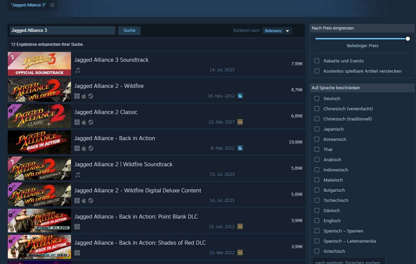The height and width of the screenshot is (264, 416).
Task: Select the Japanisch language checkbox
Action: pyautogui.click(x=317, y=129)
